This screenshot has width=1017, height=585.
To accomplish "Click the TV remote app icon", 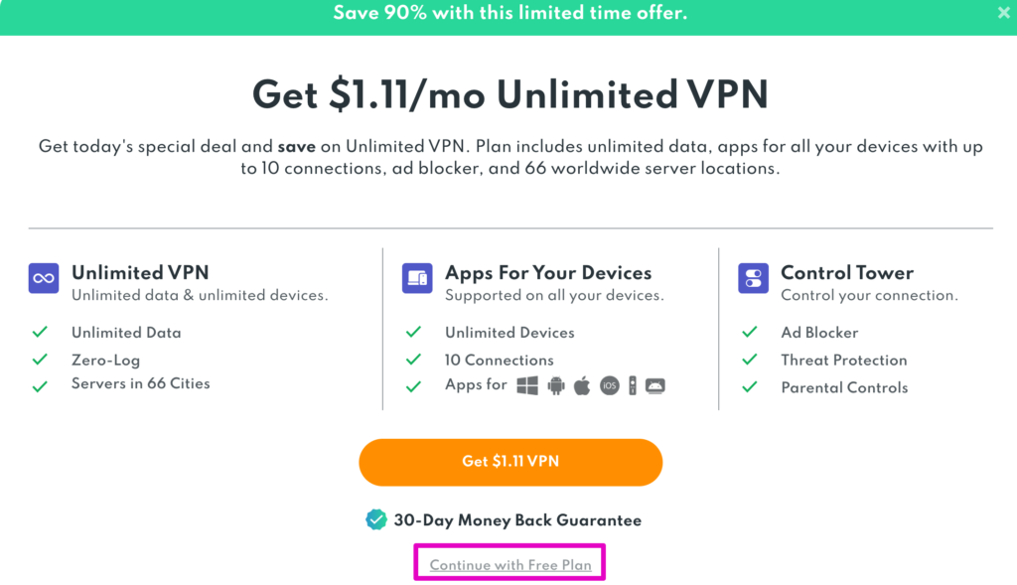I will click(x=632, y=386).
